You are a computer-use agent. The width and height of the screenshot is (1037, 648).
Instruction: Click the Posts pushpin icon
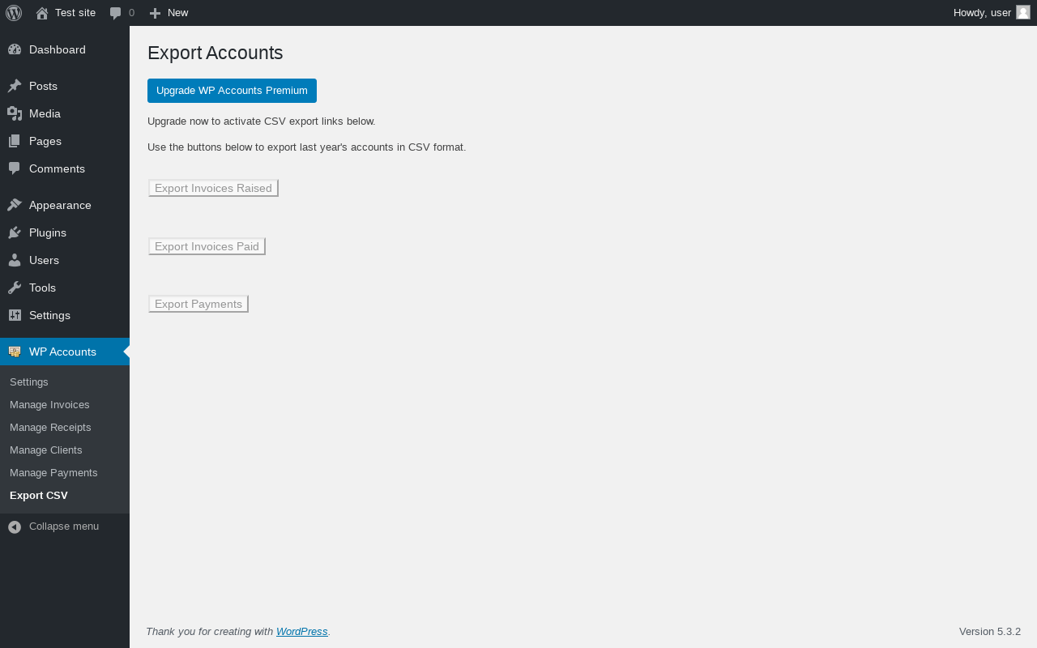tap(15, 86)
